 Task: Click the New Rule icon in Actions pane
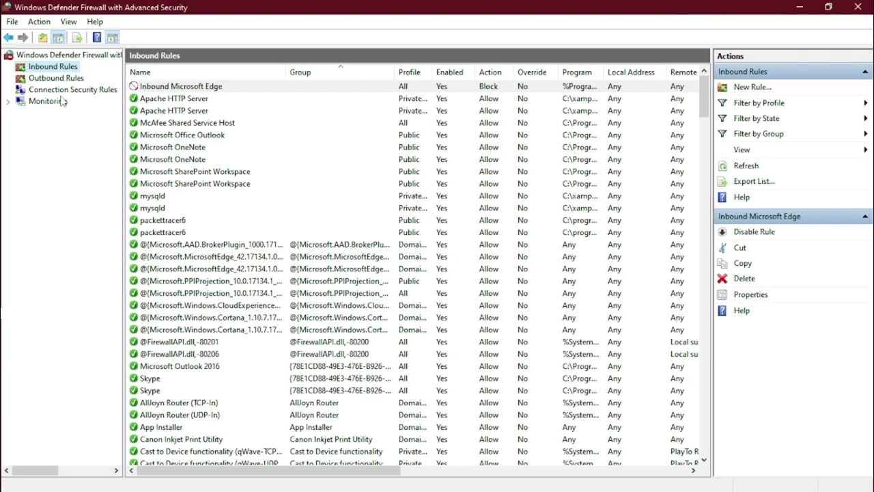pyautogui.click(x=722, y=87)
